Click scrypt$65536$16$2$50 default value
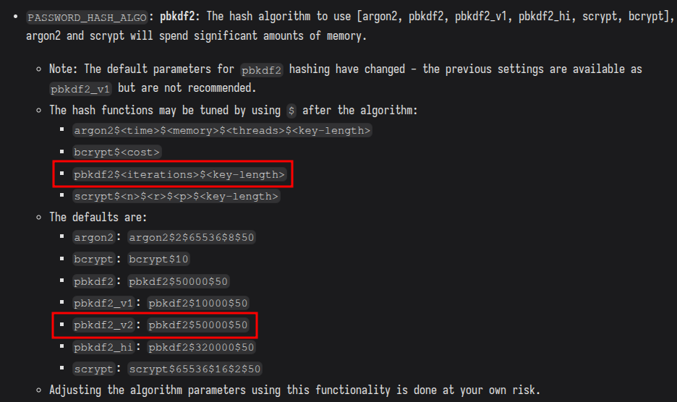 (x=195, y=369)
